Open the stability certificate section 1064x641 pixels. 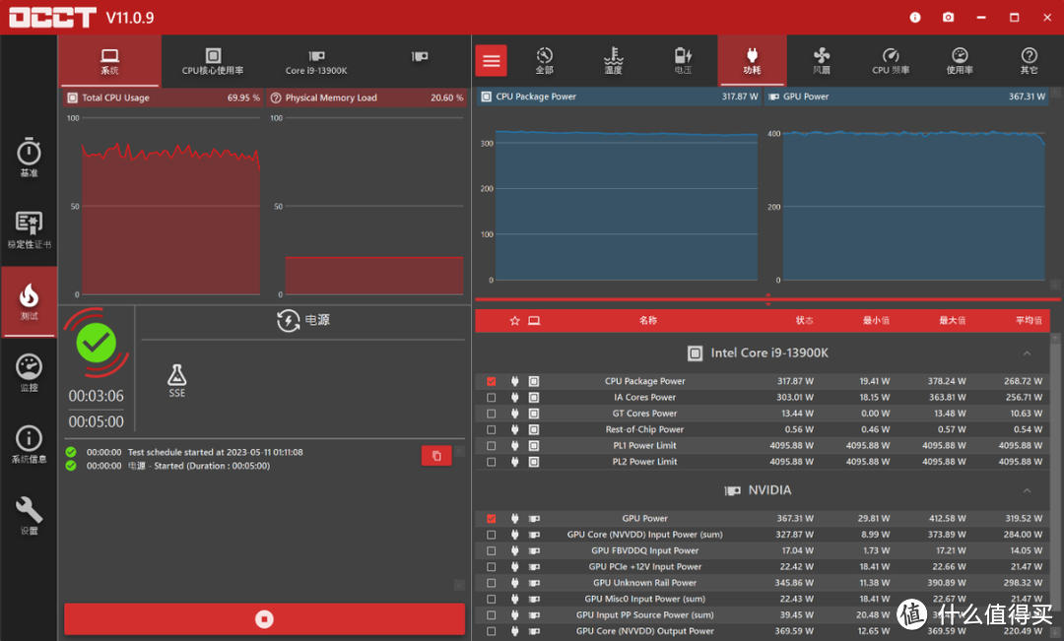click(29, 229)
